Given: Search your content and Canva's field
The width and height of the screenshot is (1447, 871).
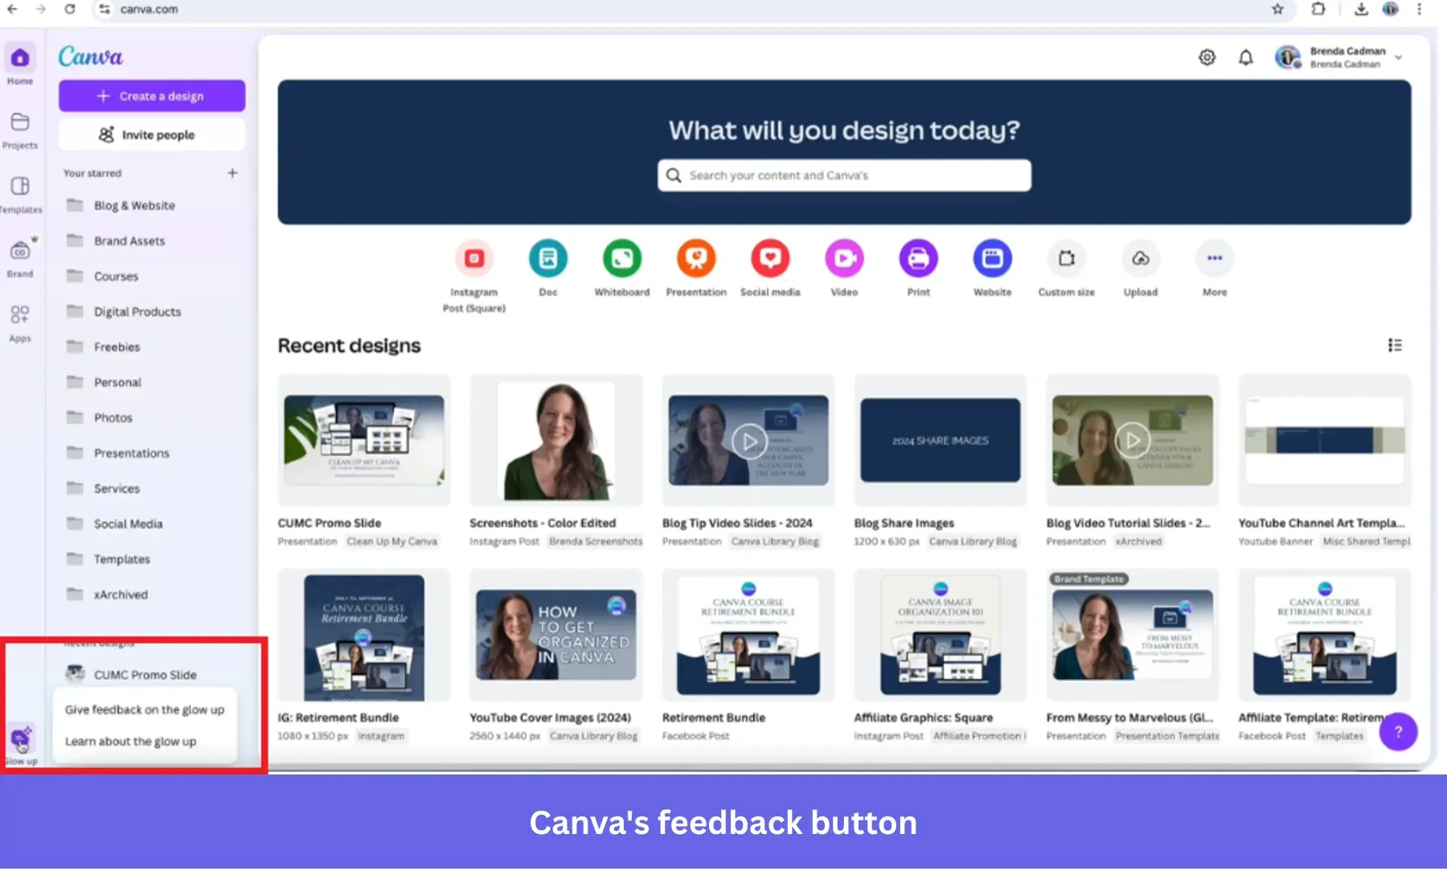Looking at the screenshot, I should [844, 175].
